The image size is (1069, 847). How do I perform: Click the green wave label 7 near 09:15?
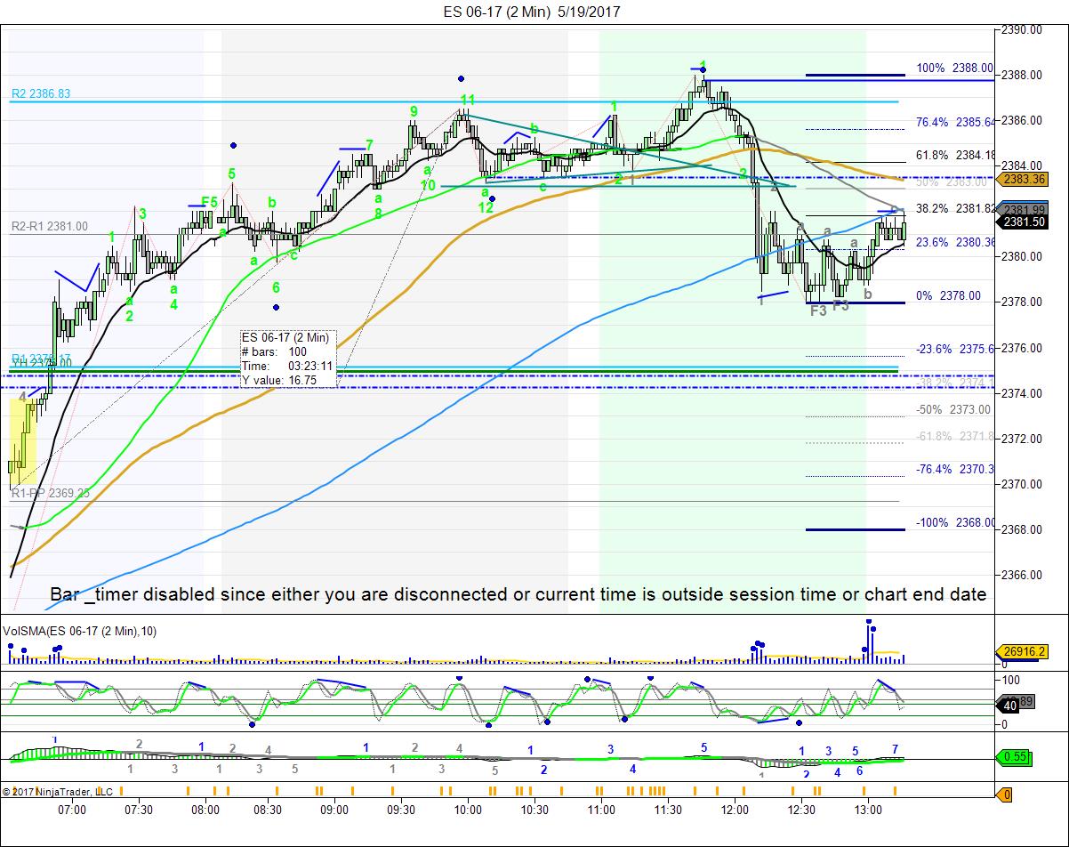click(369, 145)
